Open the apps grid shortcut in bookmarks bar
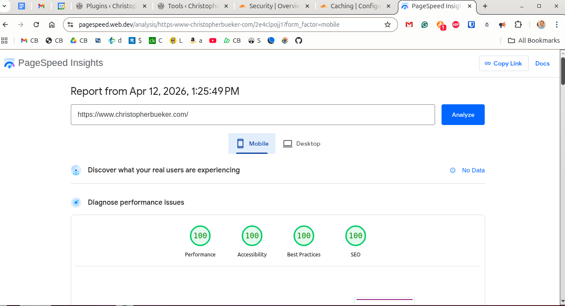The width and height of the screenshot is (565, 306). coord(5,41)
